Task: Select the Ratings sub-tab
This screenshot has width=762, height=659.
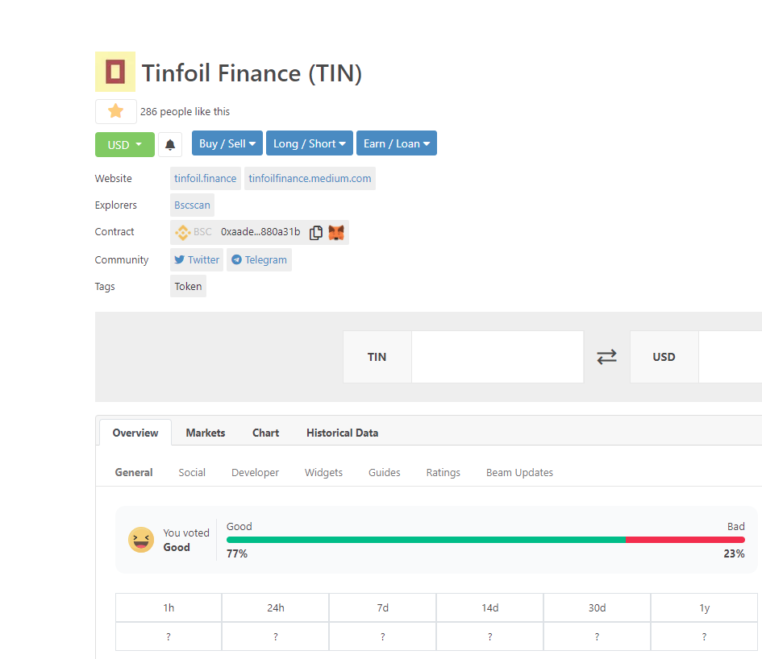Action: (x=443, y=473)
